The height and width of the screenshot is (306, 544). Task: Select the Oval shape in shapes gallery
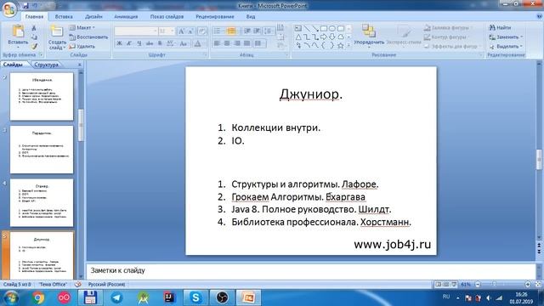point(332,28)
